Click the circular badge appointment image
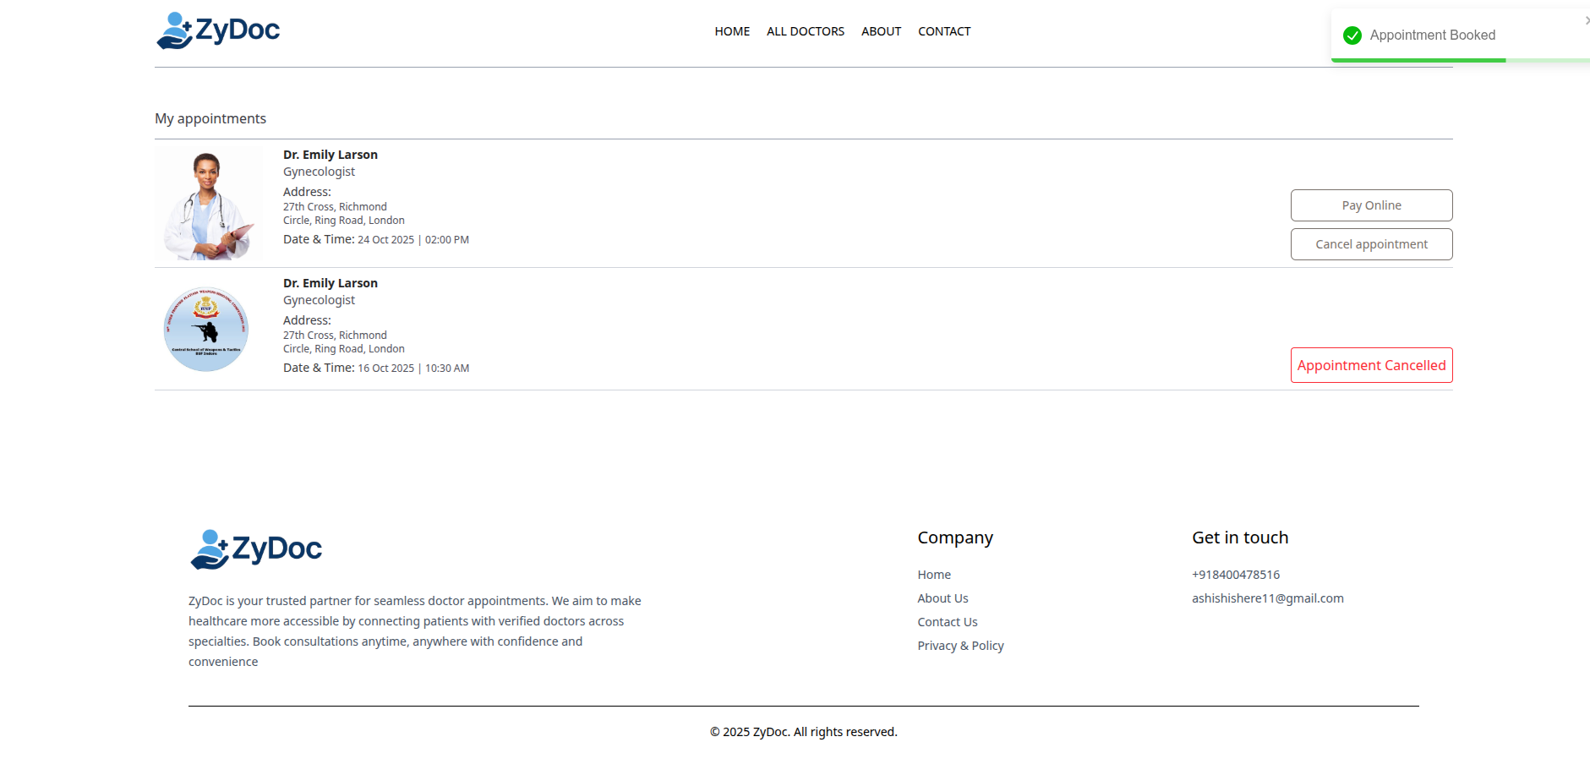 [206, 329]
